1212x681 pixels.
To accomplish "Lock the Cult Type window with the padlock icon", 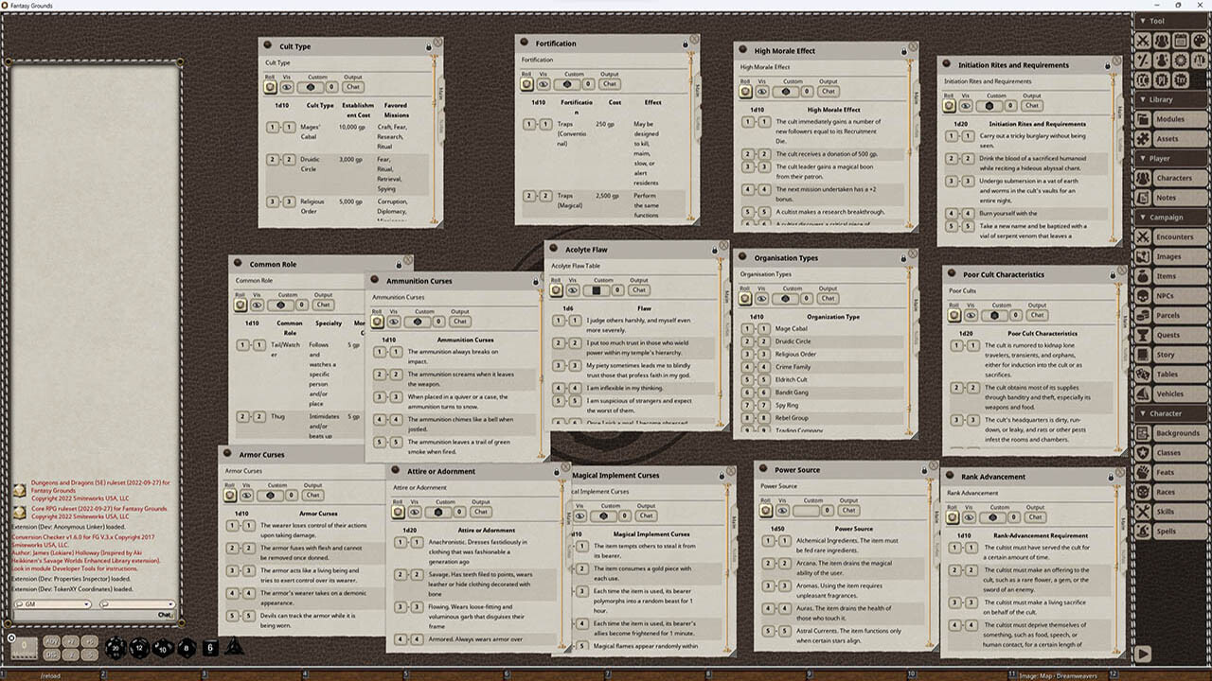I will tap(429, 47).
